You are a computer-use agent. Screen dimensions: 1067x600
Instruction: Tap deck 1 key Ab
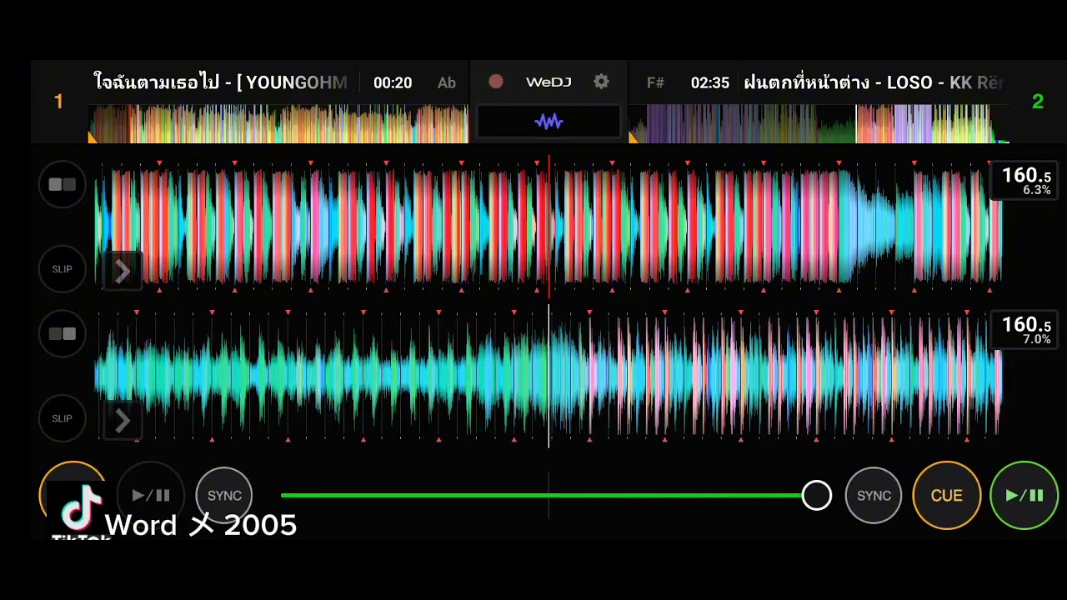447,82
